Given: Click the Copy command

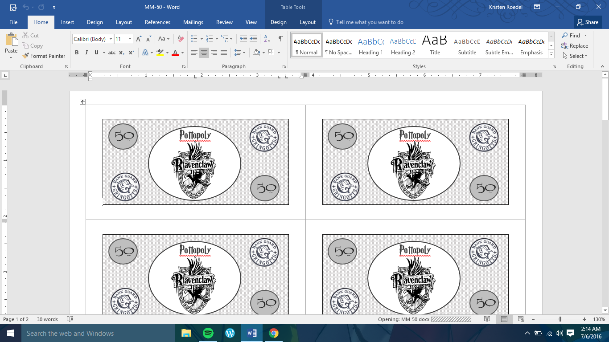Looking at the screenshot, I should click(x=32, y=46).
